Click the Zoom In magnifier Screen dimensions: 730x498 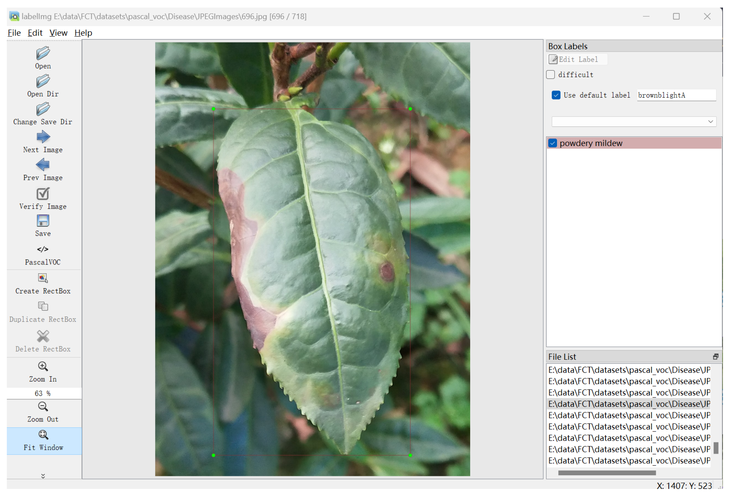43,366
